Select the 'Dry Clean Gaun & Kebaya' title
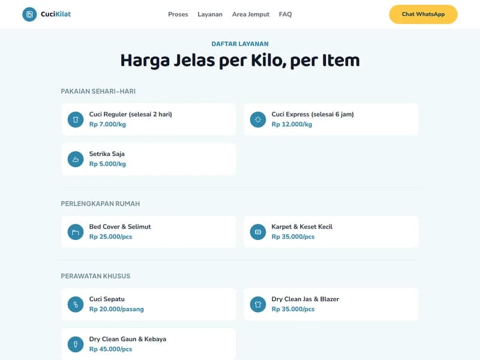The width and height of the screenshot is (480, 360). (x=128, y=339)
